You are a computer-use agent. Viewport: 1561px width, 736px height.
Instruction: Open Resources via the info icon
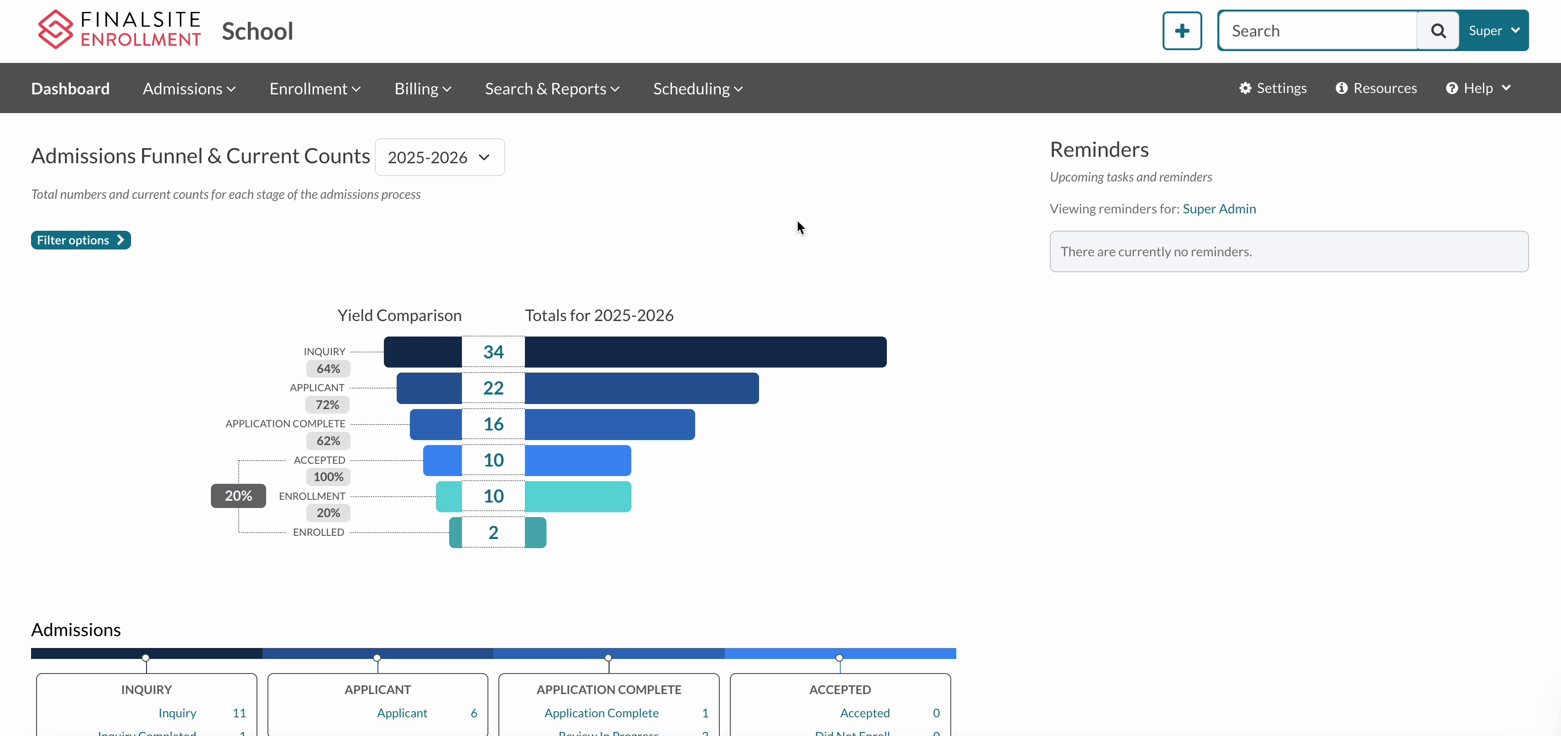[1341, 88]
